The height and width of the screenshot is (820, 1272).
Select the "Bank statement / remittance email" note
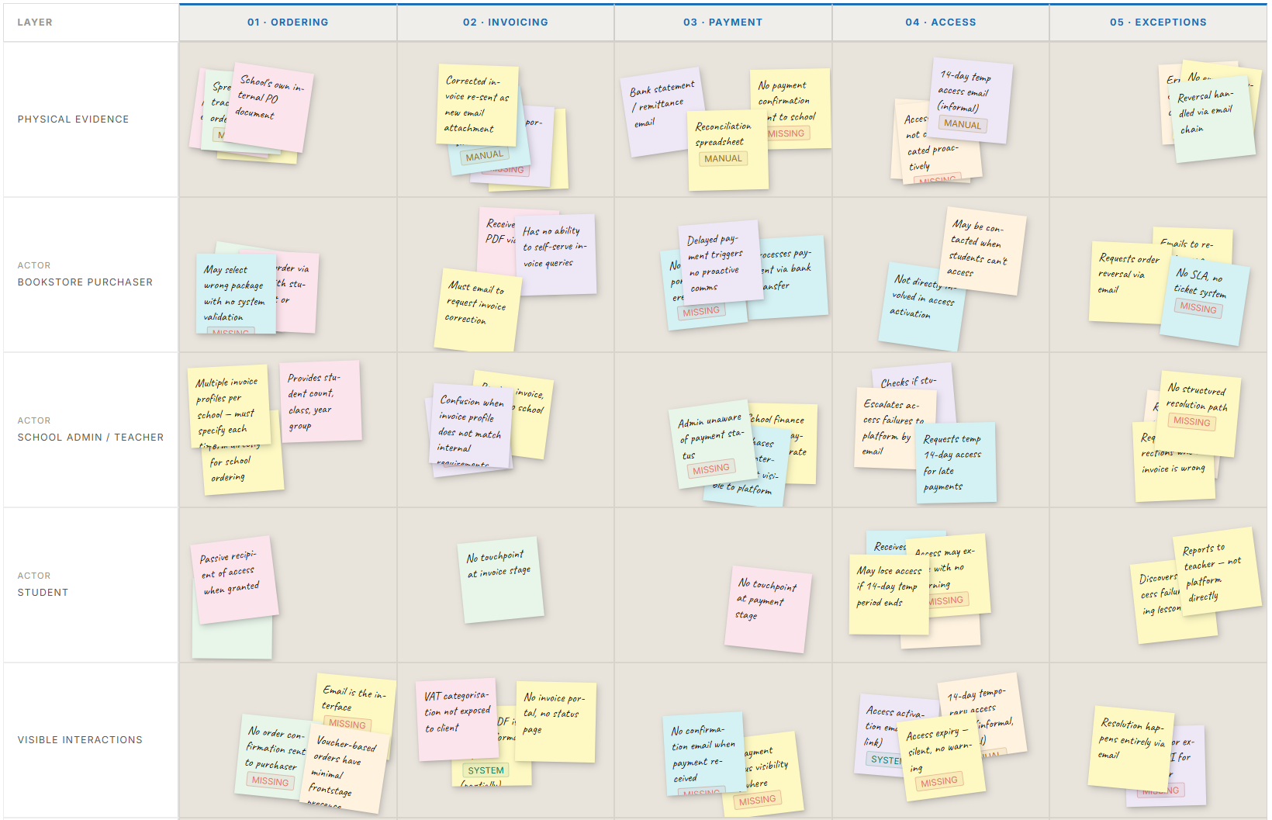point(662,113)
